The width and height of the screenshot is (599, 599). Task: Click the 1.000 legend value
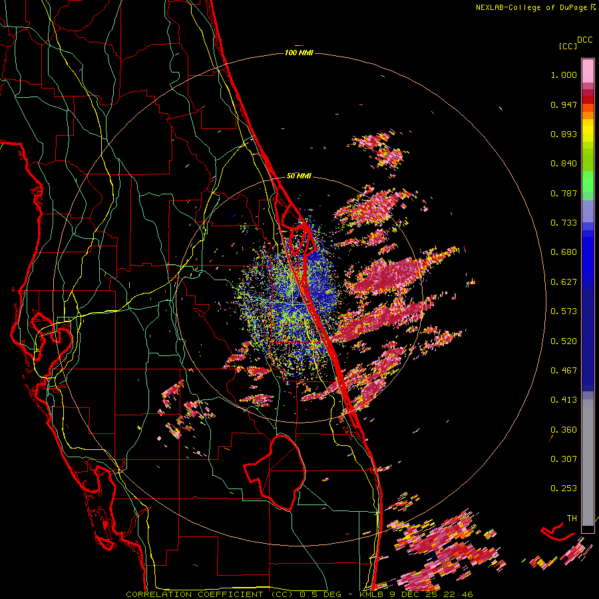point(564,75)
